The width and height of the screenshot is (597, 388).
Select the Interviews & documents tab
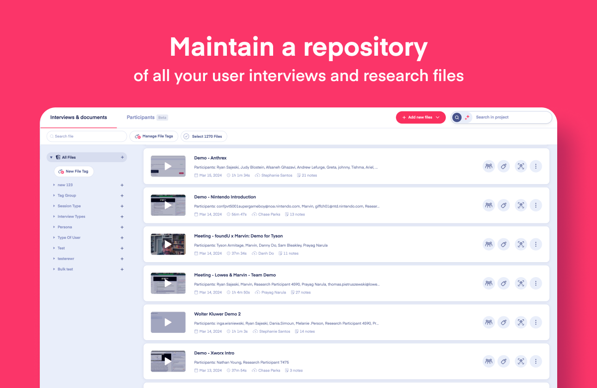79,117
